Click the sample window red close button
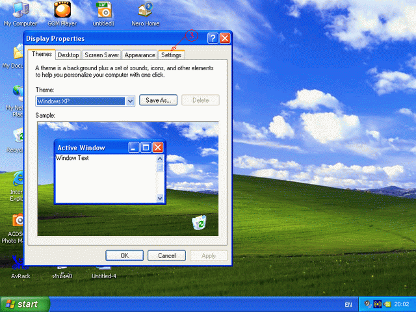Image resolution: width=416 pixels, height=312 pixels. tap(158, 148)
